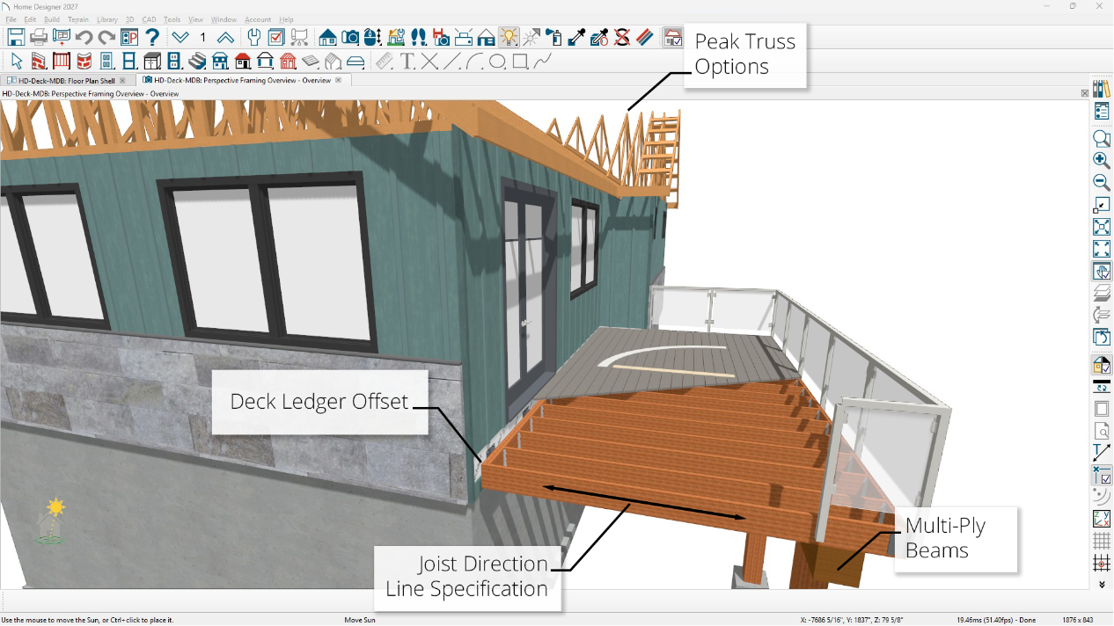Image resolution: width=1114 pixels, height=626 pixels.
Task: Open the 3D menu
Action: (130, 19)
